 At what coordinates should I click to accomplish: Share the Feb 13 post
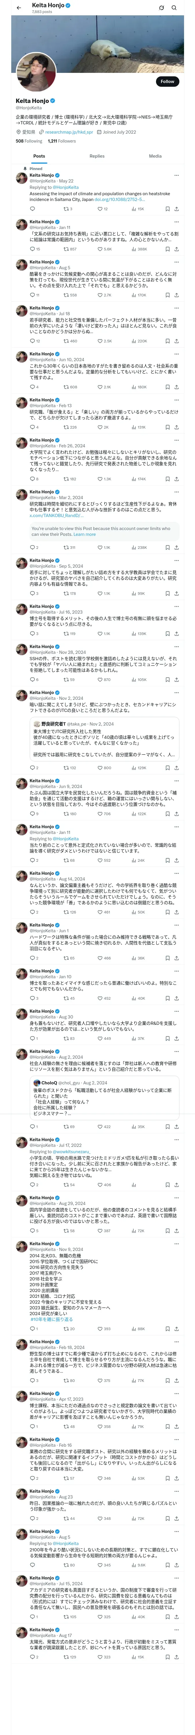click(176, 427)
